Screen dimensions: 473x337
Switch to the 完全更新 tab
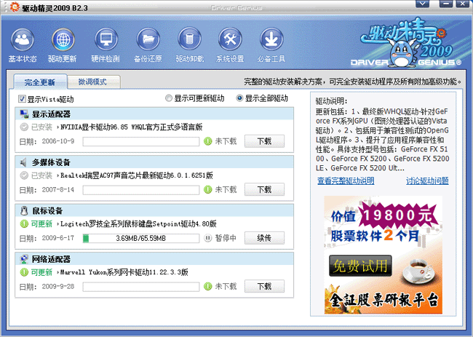click(x=40, y=82)
